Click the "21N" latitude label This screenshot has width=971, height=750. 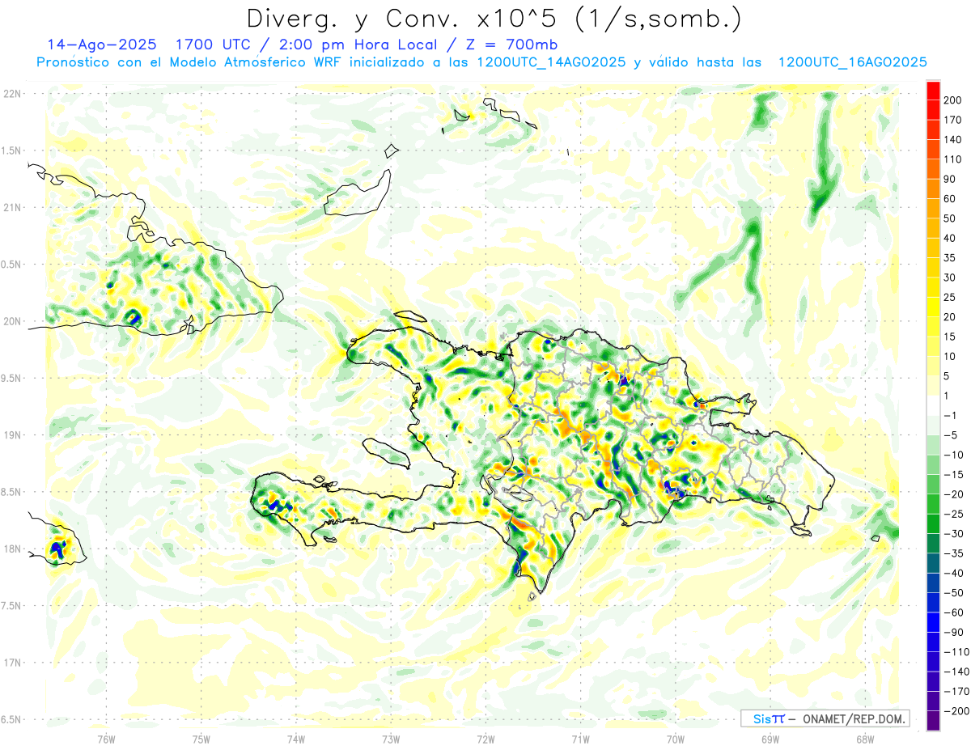11,207
